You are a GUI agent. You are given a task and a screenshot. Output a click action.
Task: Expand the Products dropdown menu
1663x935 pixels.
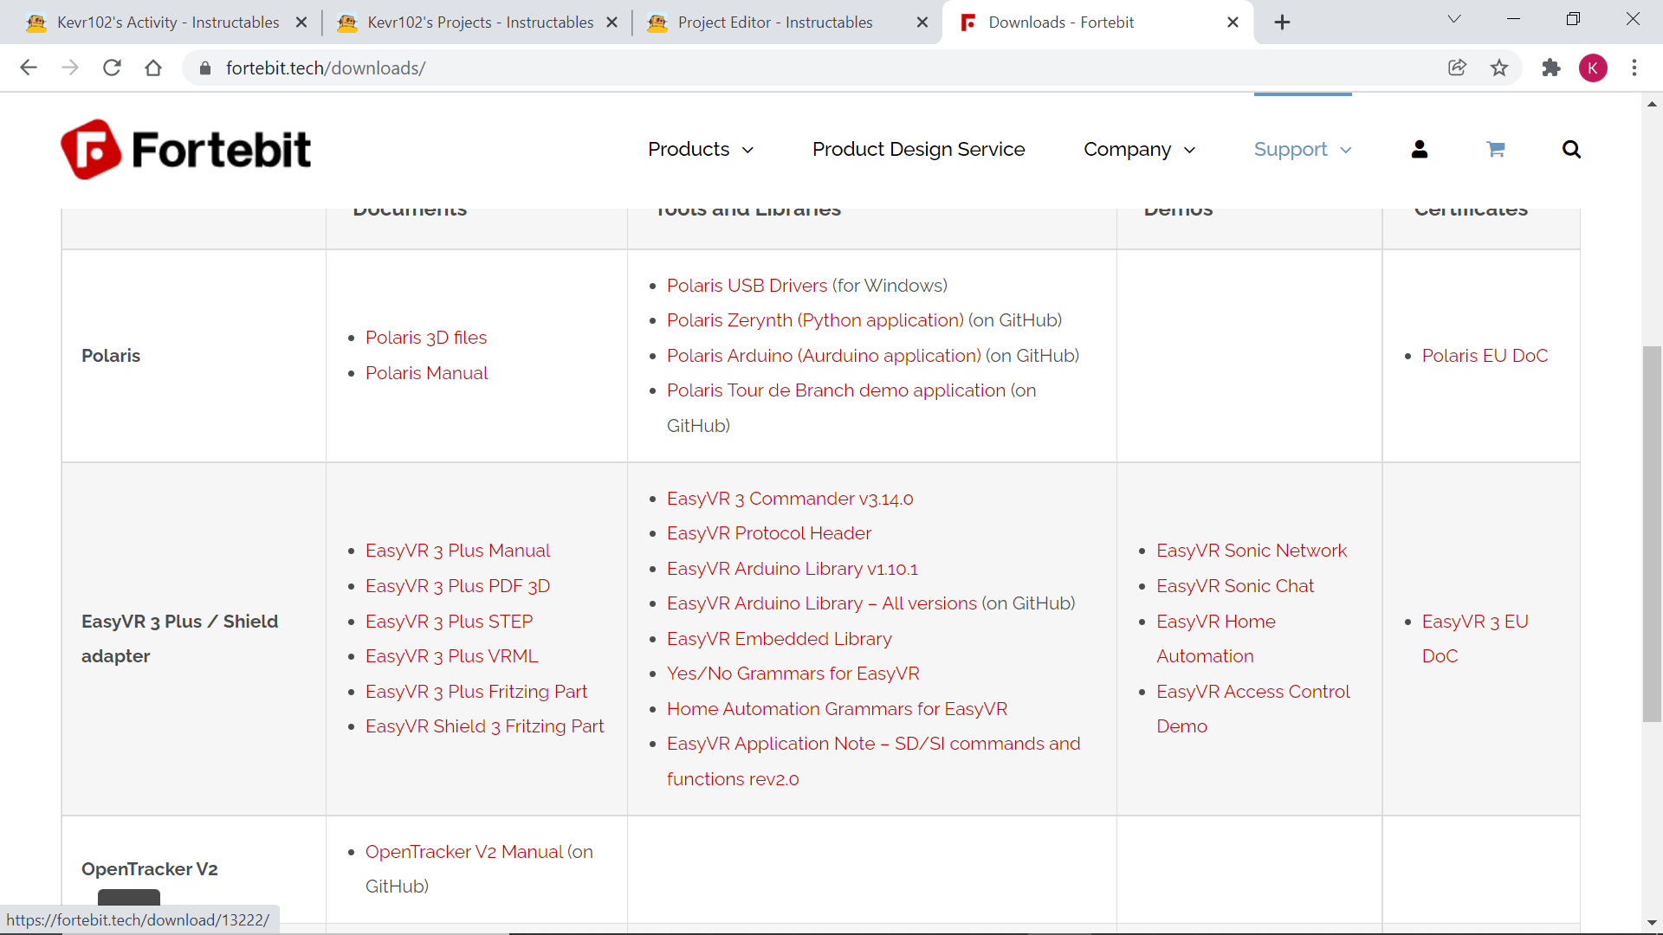coord(700,149)
